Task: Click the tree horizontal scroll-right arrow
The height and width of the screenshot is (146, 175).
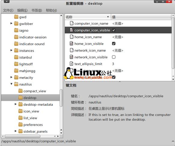Action: 58,136
